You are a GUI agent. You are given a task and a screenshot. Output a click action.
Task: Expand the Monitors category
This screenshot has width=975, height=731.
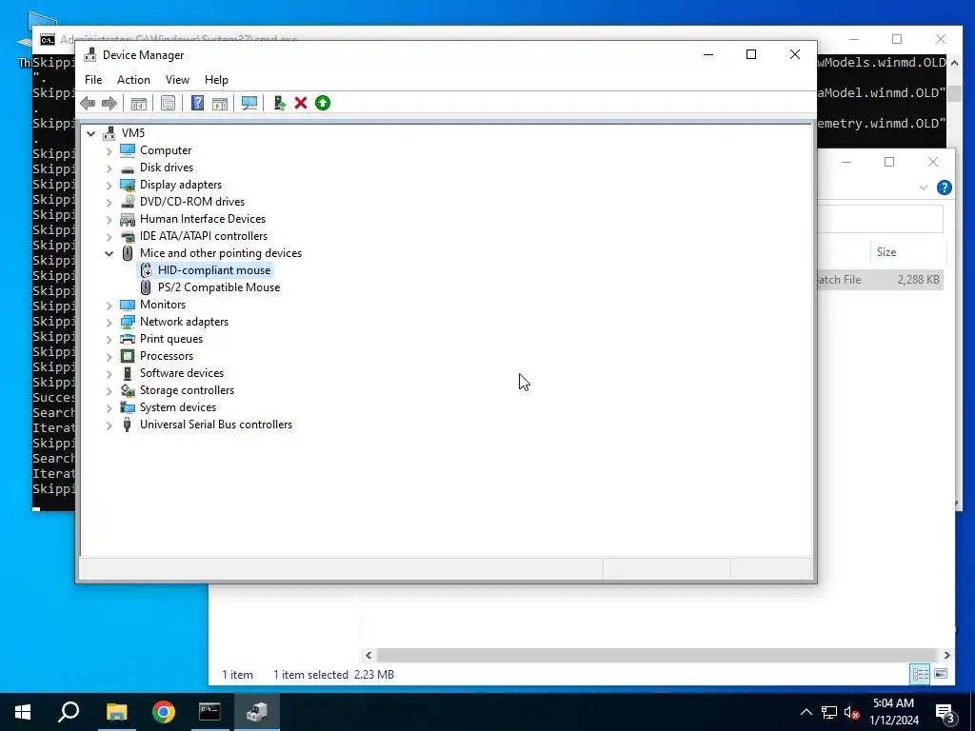pyautogui.click(x=109, y=306)
